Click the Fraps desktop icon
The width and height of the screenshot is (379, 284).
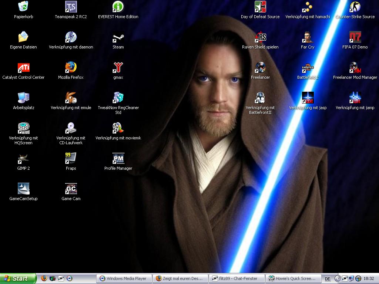click(x=71, y=159)
